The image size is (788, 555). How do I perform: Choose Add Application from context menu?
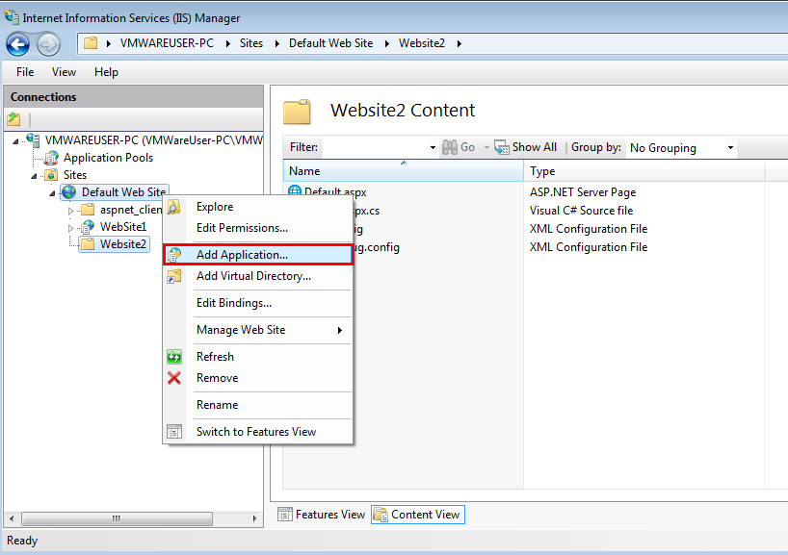258,255
